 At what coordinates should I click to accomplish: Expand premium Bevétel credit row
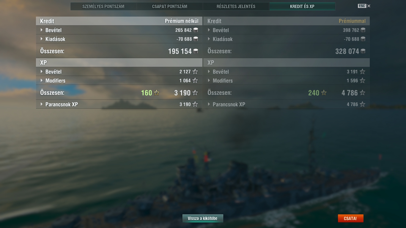pyautogui.click(x=287, y=30)
